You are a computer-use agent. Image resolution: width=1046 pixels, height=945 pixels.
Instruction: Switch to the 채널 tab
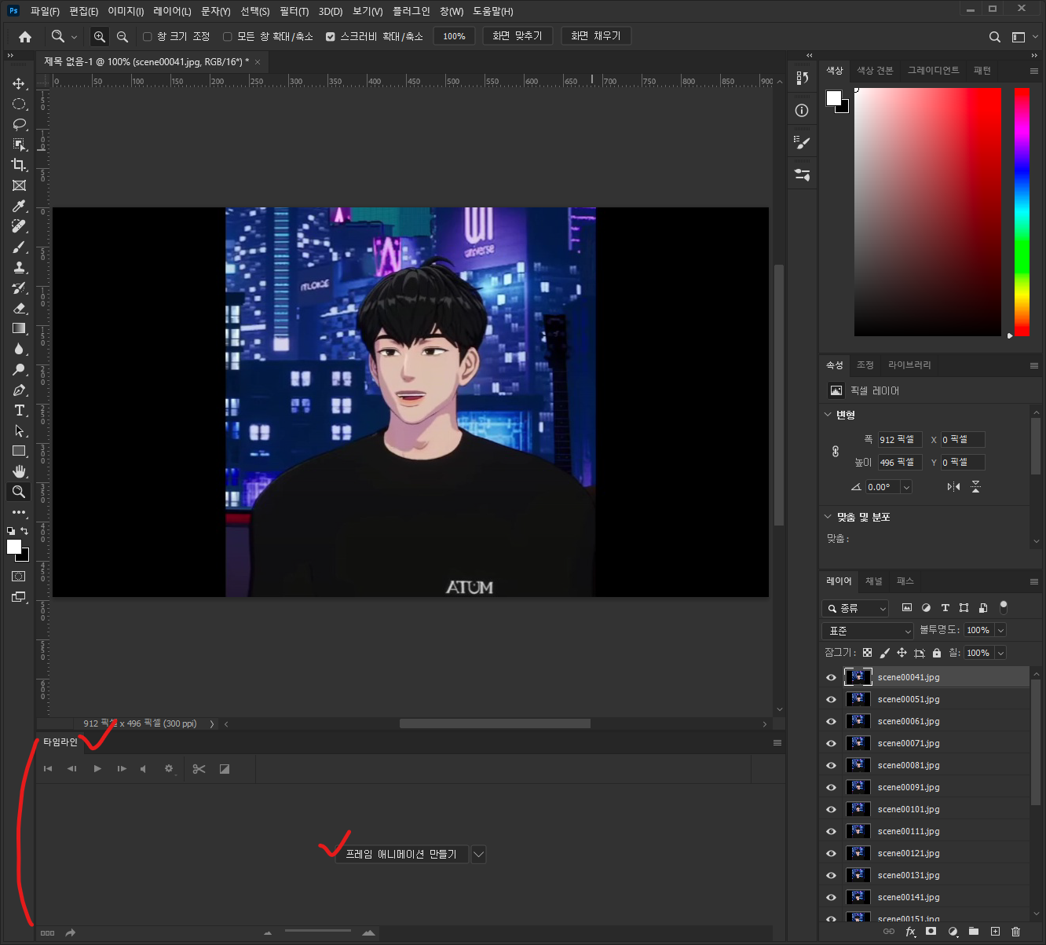click(874, 581)
